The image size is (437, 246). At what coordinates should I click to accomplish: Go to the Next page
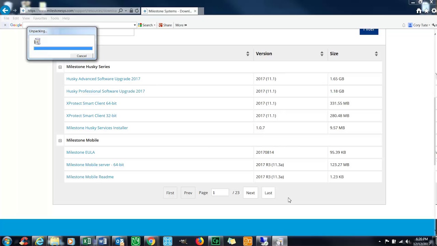tap(250, 193)
